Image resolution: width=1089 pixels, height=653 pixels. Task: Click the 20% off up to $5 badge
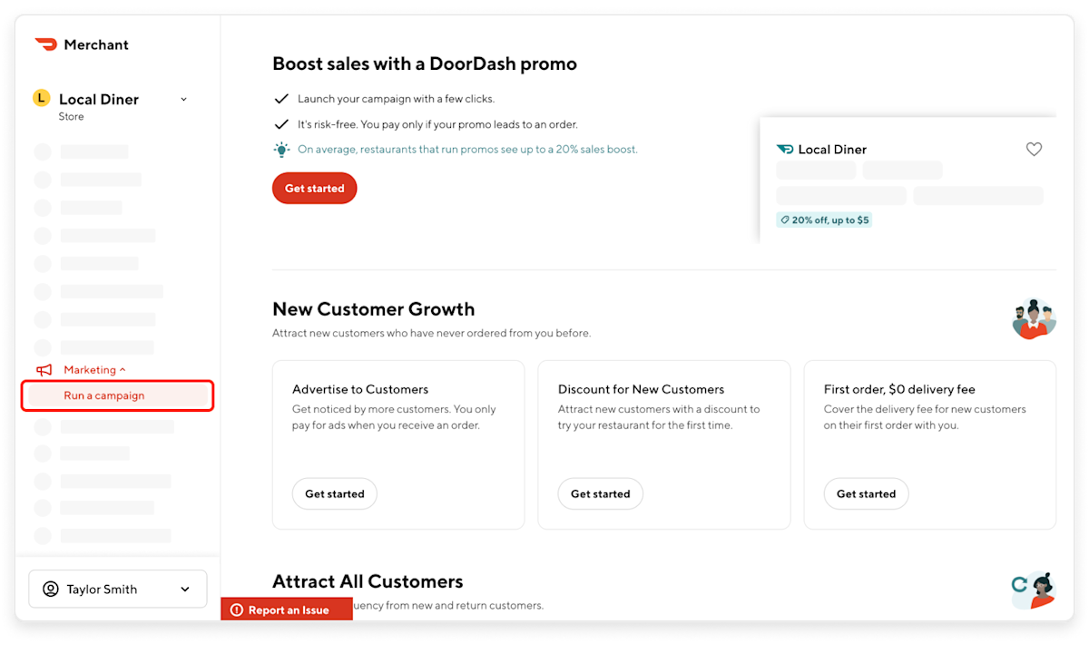coord(824,219)
